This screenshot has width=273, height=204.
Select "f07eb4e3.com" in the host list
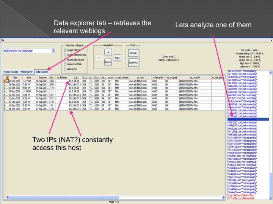pyautogui.click(x=242, y=147)
